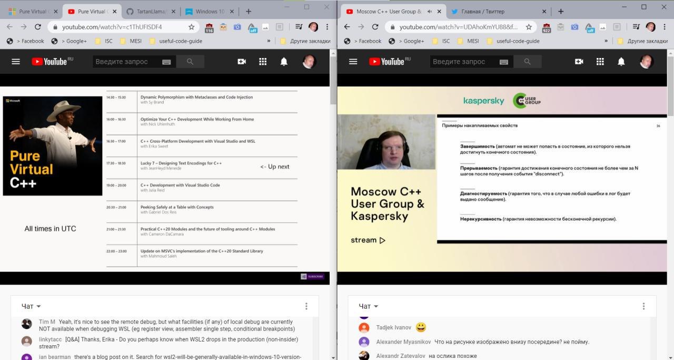
Task: Open YouTube account avatar in left window
Action: click(x=309, y=62)
